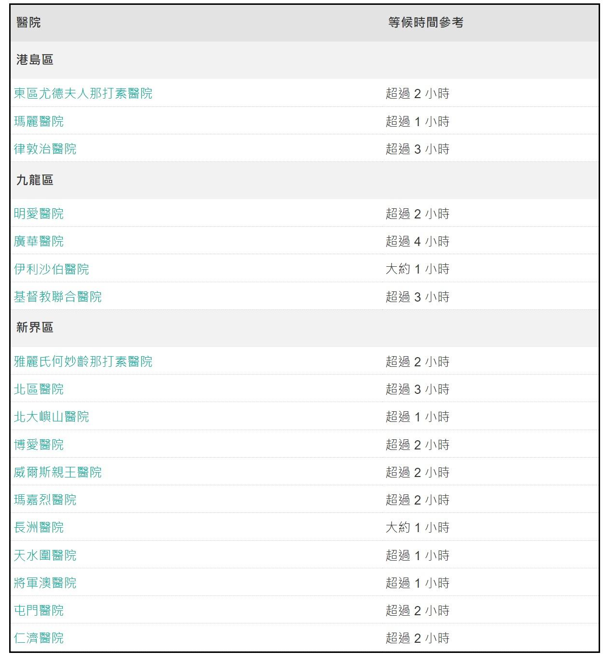Screen dimensions: 616x665
Task: Select 天水圍醫院 from the table
Action: [44, 555]
